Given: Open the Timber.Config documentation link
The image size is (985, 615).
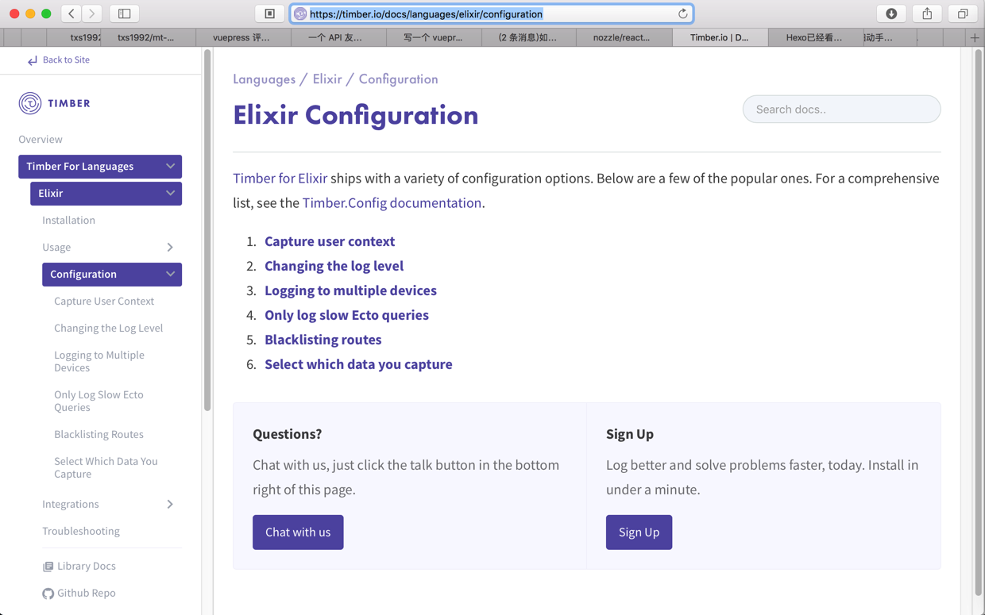Looking at the screenshot, I should tap(392, 203).
